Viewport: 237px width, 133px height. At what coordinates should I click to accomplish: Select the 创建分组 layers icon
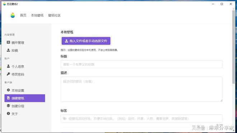[8, 106]
